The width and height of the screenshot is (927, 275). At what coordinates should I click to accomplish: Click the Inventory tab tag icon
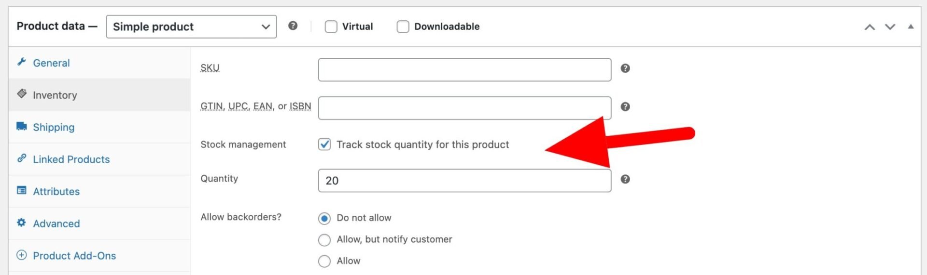22,93
